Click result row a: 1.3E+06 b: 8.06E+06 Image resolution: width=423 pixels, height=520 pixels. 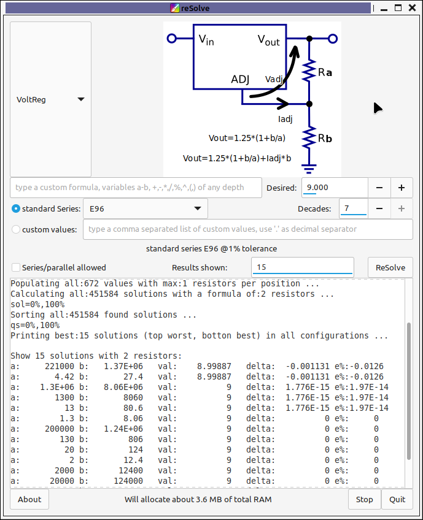199,388
